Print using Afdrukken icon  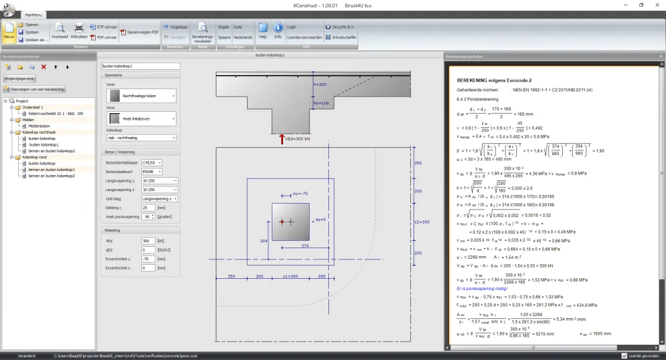tap(79, 31)
